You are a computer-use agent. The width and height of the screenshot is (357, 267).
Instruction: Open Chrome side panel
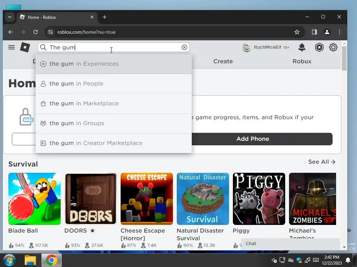[314, 32]
